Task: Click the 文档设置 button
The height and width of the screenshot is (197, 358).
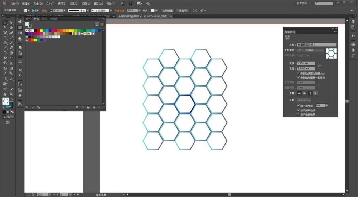Action: pyautogui.click(x=167, y=11)
